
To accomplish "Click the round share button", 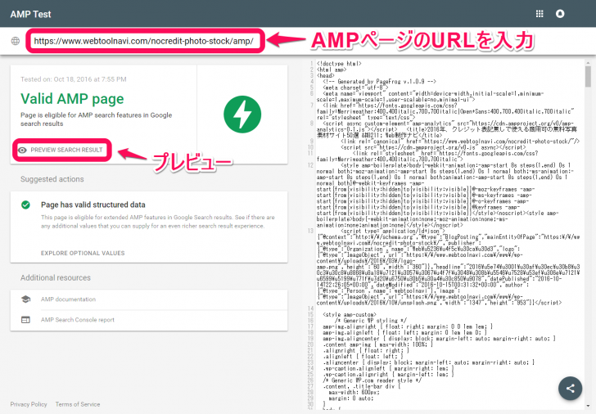I will point(570,388).
